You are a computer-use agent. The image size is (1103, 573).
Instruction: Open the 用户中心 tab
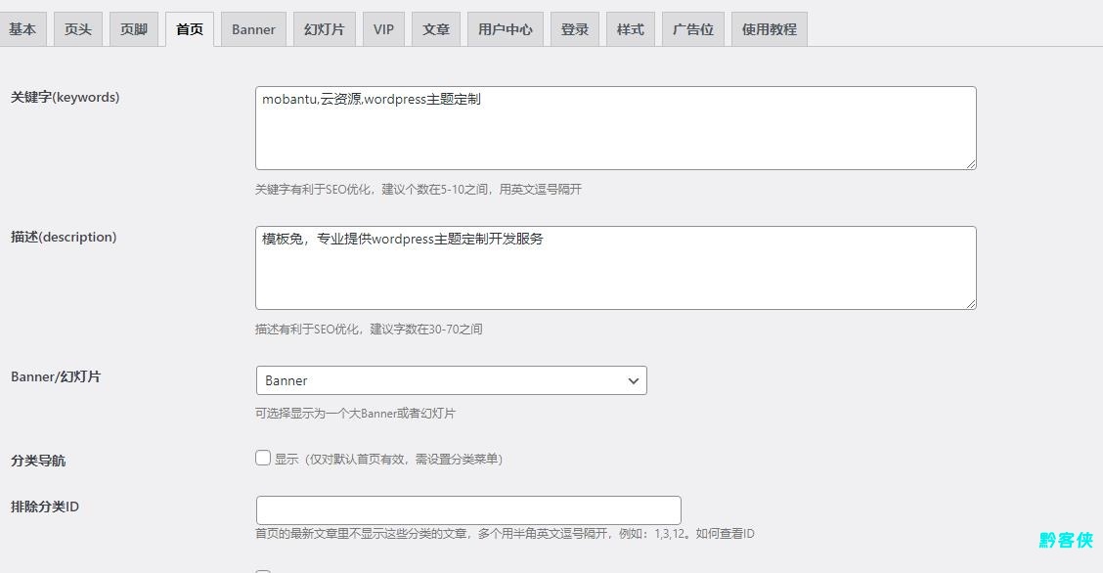[x=505, y=29]
